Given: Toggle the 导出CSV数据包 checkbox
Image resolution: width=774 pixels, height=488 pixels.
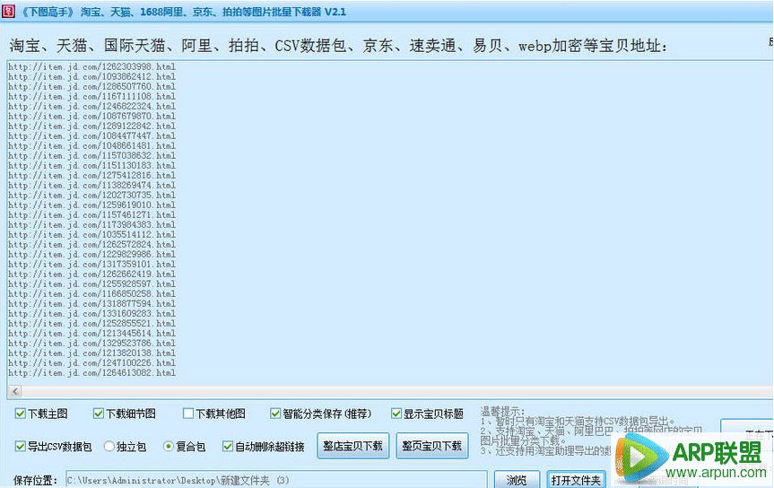Looking at the screenshot, I should [x=21, y=447].
